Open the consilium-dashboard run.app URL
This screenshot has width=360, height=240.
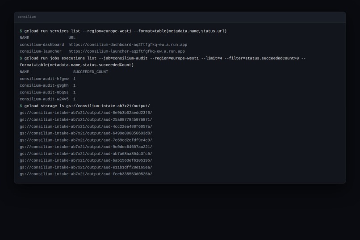(128, 45)
